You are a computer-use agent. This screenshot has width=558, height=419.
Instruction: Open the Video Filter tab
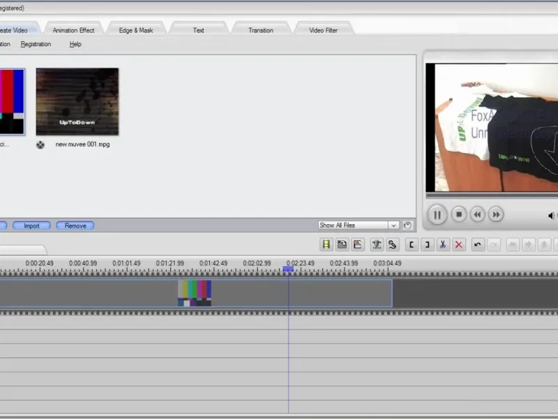323,30
